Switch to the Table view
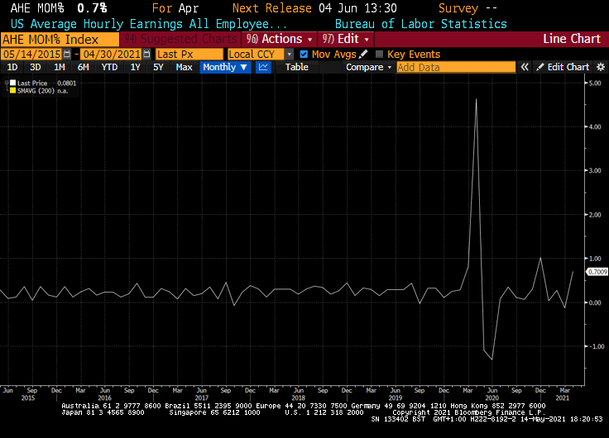Viewport: 609px width, 438px height. pos(296,67)
